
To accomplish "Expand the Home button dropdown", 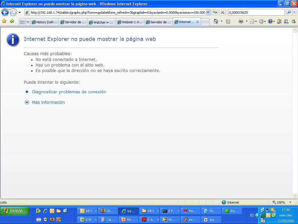I will pyautogui.click(x=221, y=21).
